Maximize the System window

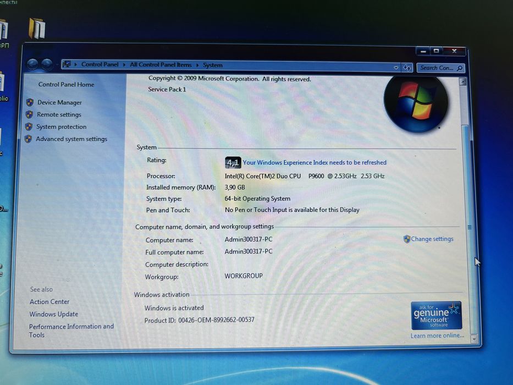436,51
